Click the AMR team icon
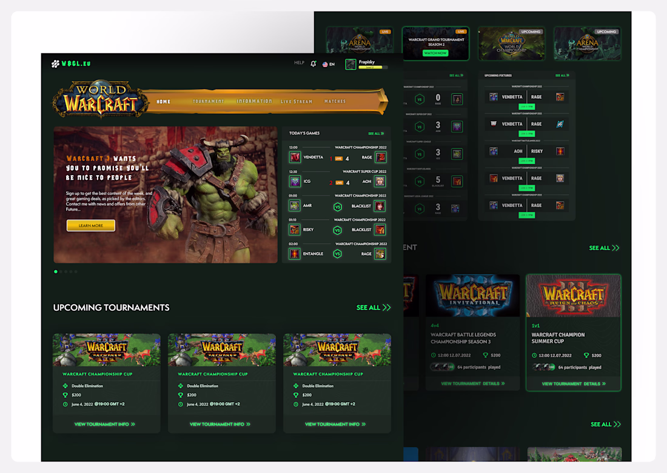 pyautogui.click(x=294, y=206)
